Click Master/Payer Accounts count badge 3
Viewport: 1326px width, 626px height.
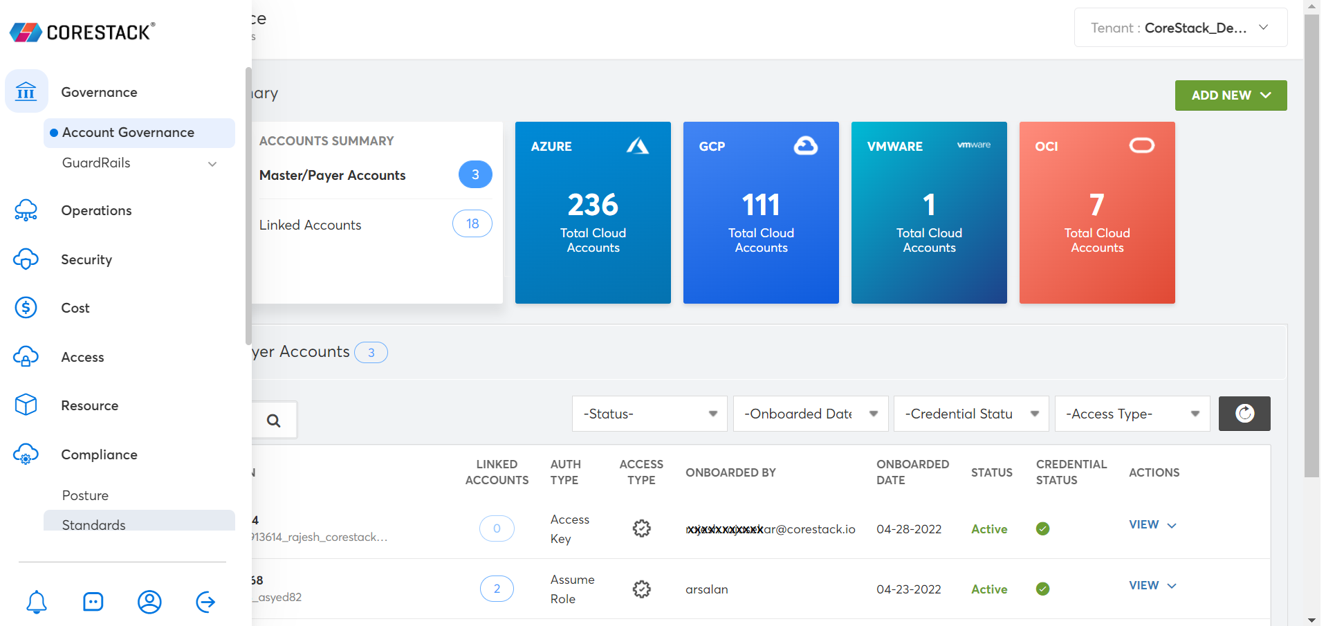(x=475, y=174)
